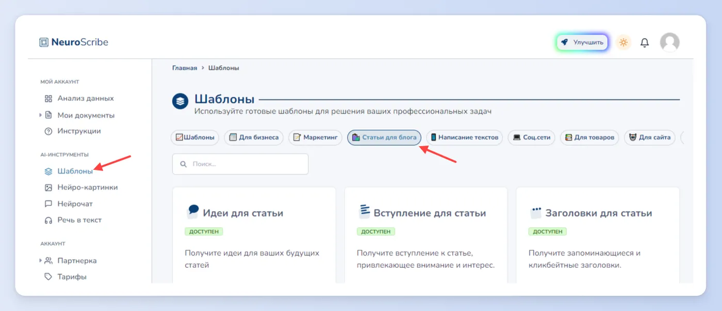Click the Улучшить upgrade button
Viewport: 722px width, 311px height.
click(x=582, y=42)
